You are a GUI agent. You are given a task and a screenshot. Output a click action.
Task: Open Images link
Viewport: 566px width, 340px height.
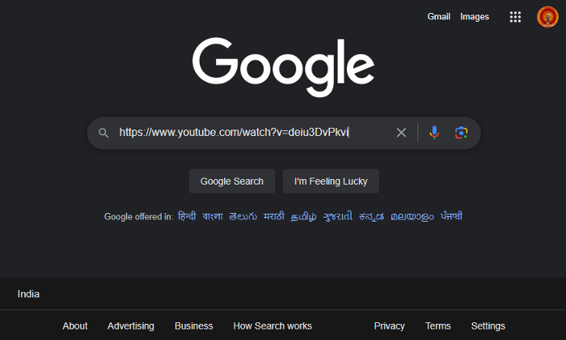(475, 17)
